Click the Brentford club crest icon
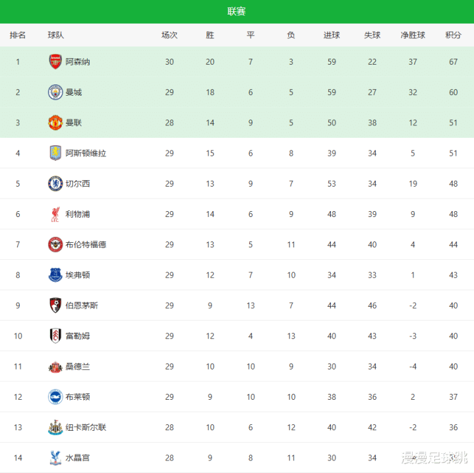474x473 pixels. coord(55,244)
